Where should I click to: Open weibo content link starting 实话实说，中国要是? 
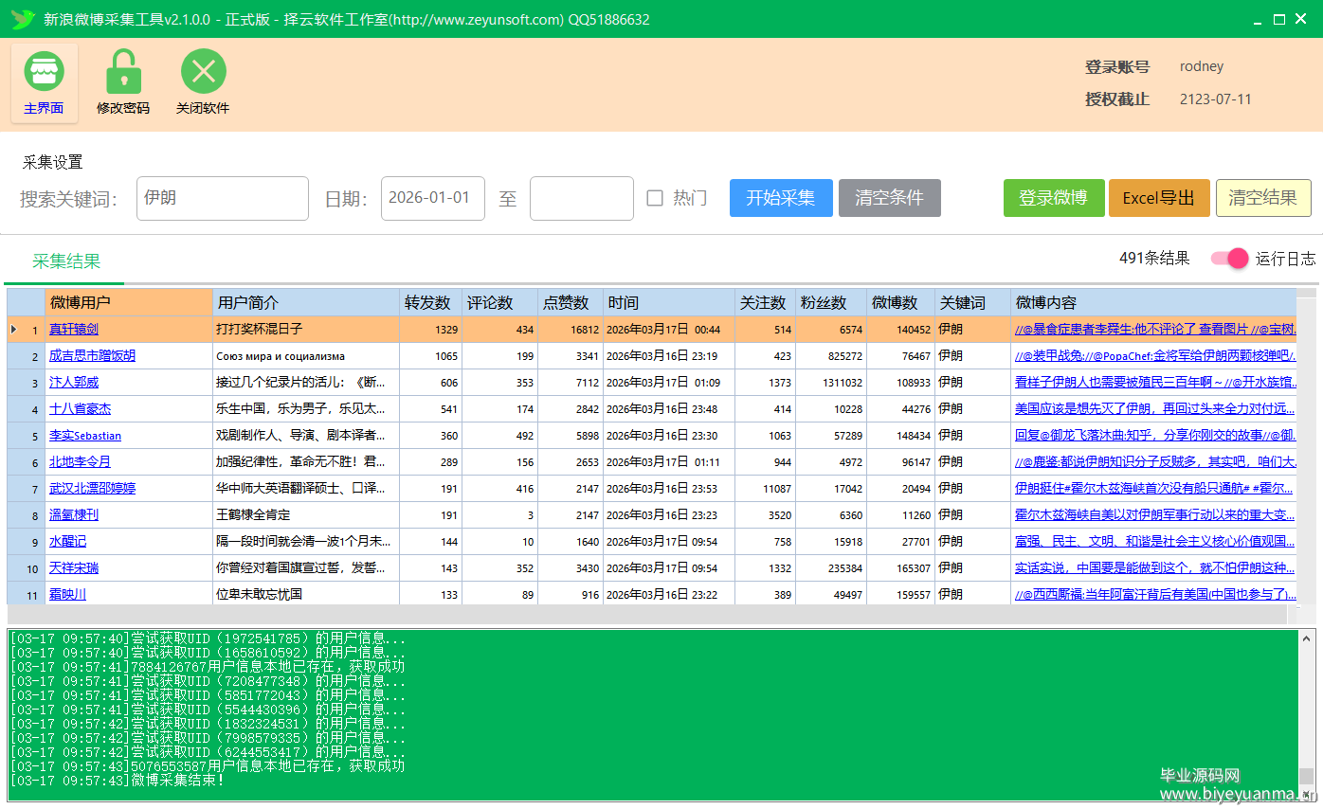[1154, 568]
